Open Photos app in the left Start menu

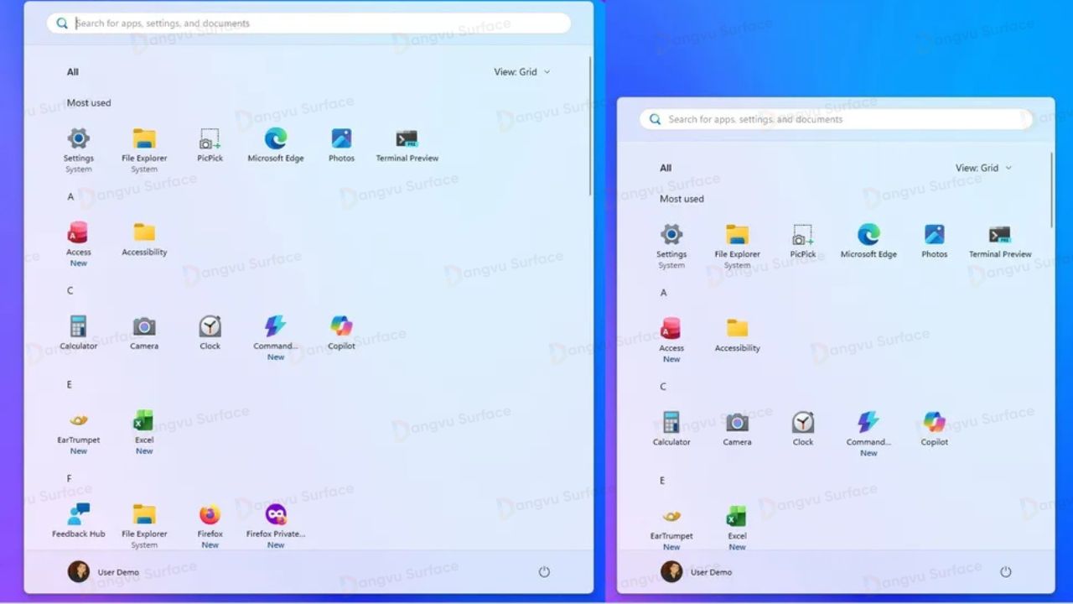[341, 145]
